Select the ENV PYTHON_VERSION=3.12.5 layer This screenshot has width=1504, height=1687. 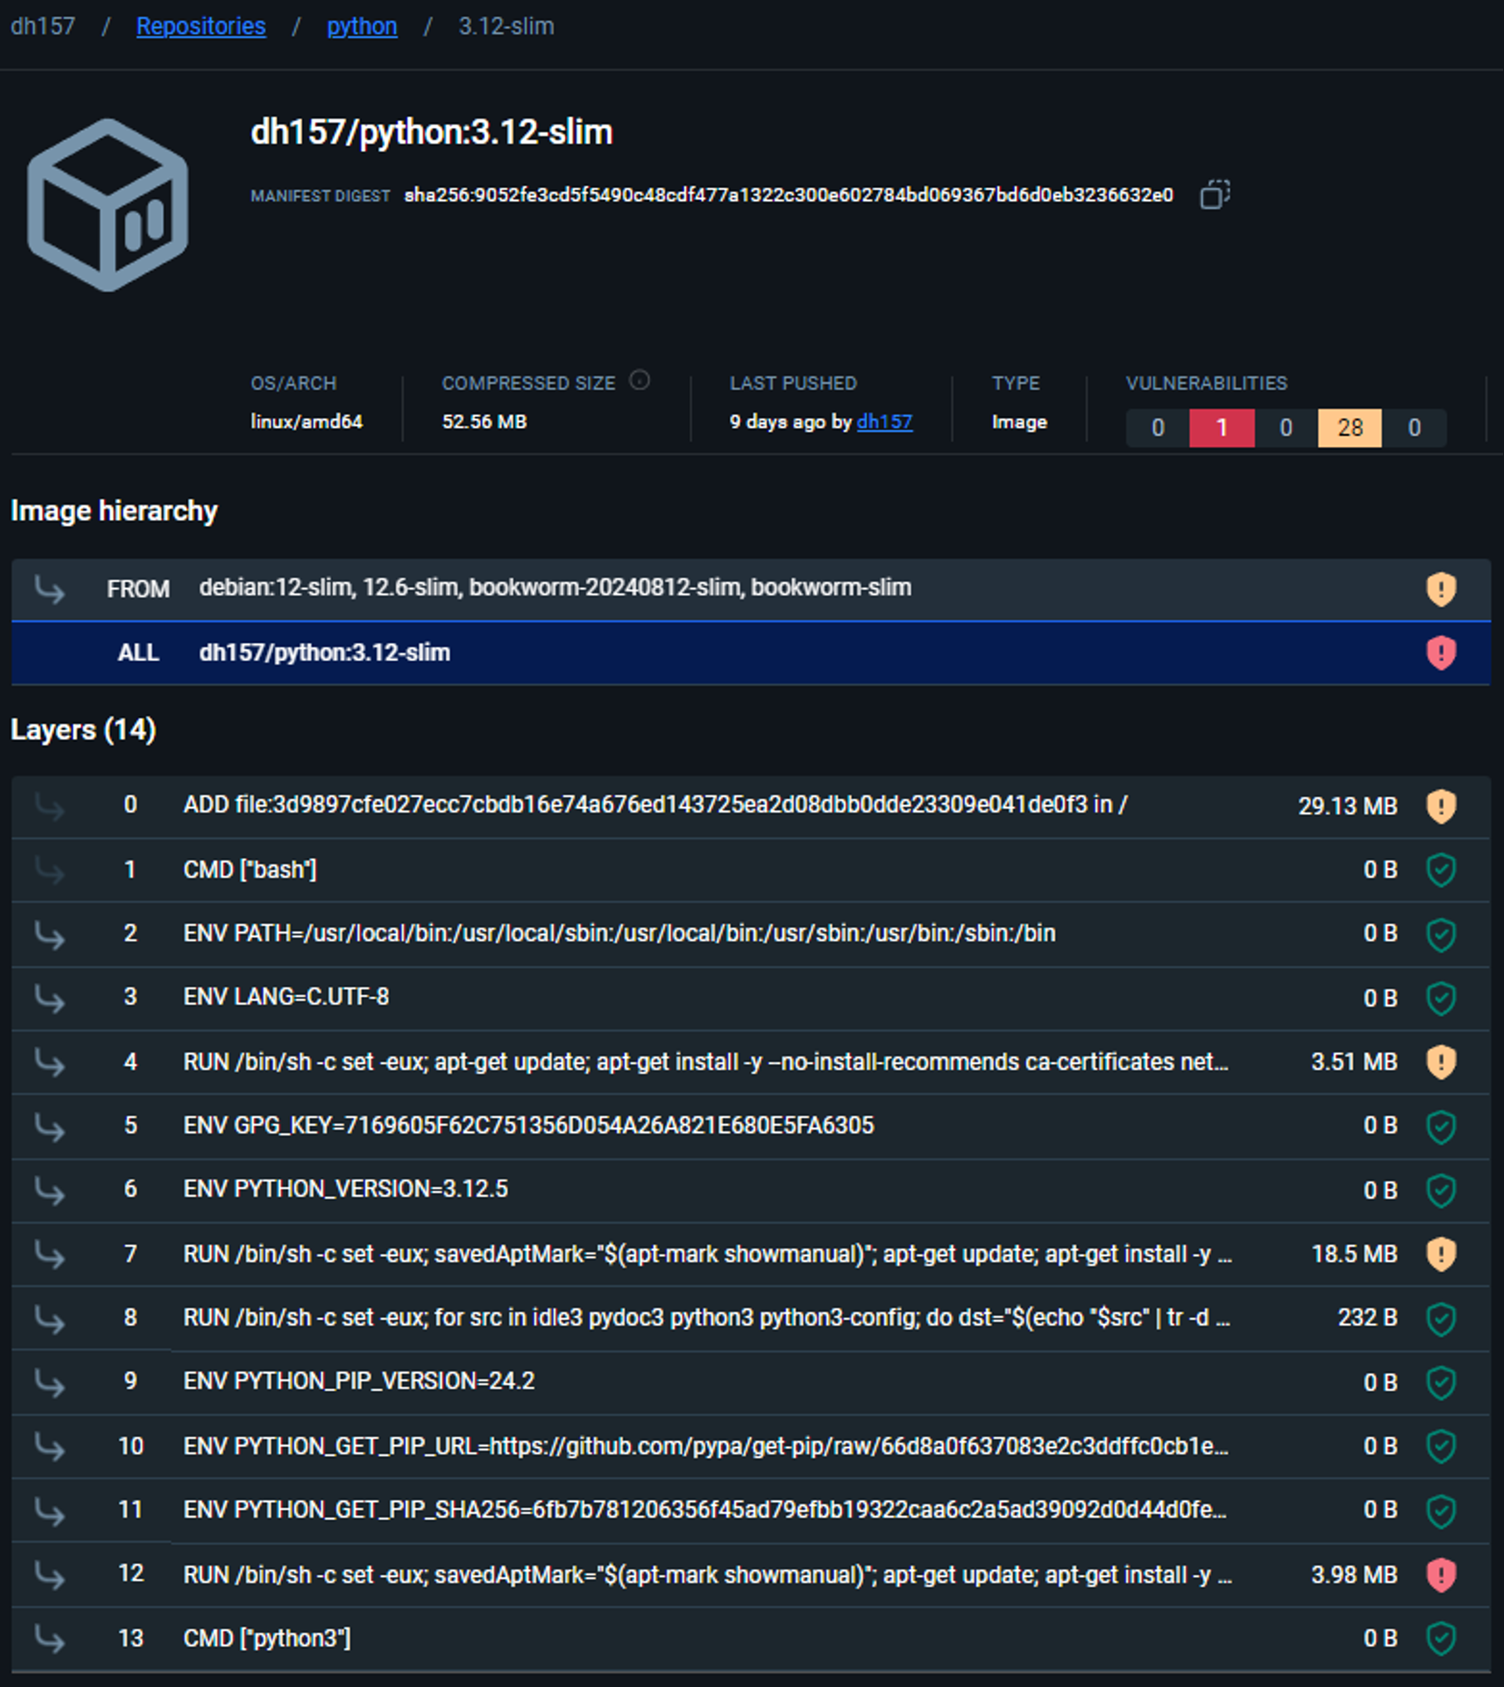(345, 1189)
